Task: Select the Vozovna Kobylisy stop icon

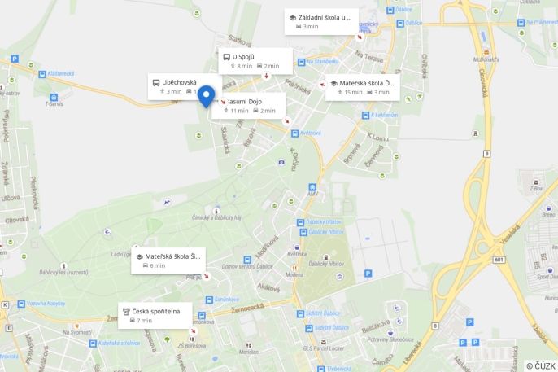Action: coord(21,304)
